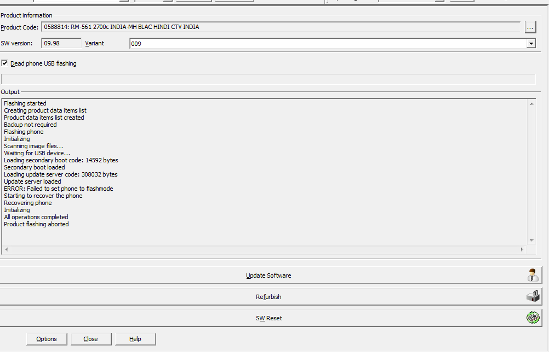Uncheck Dead phone USB flashing
The height and width of the screenshot is (352, 549).
tap(4, 63)
